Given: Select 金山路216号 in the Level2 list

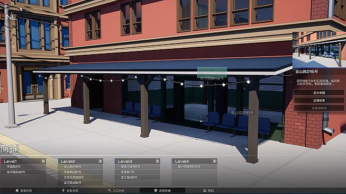Looking at the screenshot, I should (x=80, y=166).
